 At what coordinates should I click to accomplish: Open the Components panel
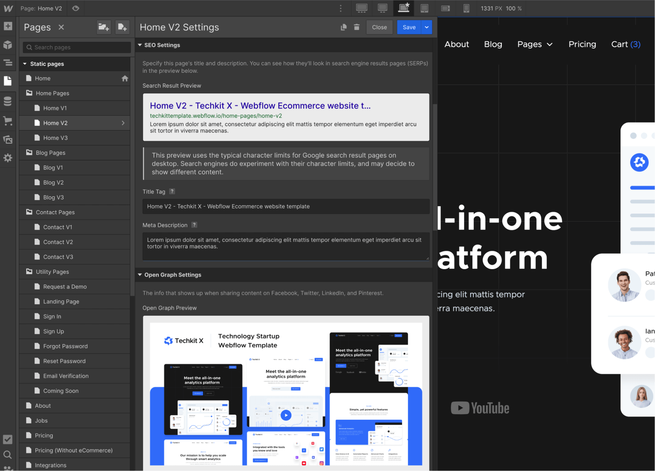(x=8, y=45)
